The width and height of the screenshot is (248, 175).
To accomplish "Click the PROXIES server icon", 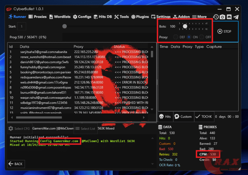I will point(201,127).
